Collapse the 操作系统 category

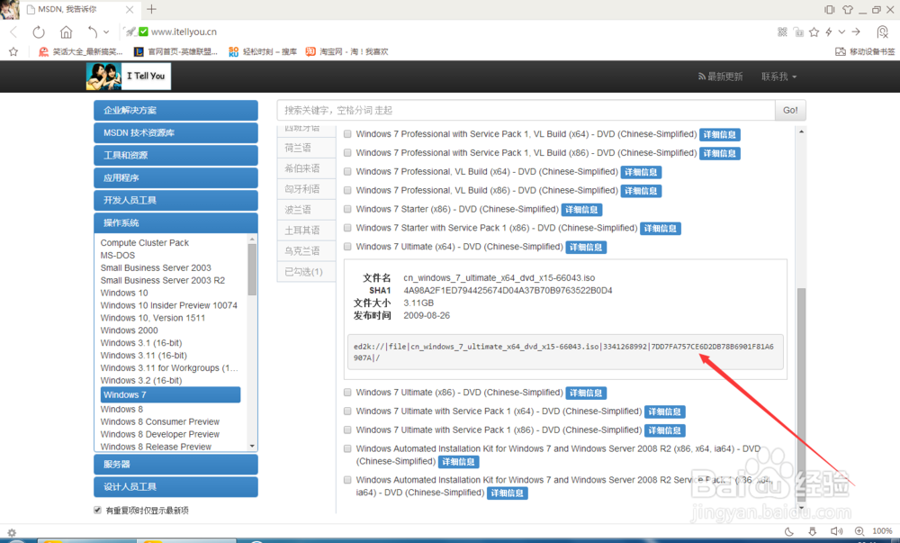175,222
